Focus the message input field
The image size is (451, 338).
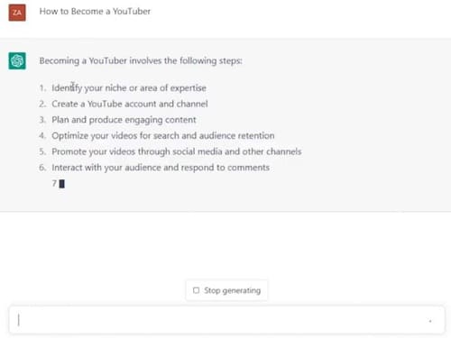point(226,320)
